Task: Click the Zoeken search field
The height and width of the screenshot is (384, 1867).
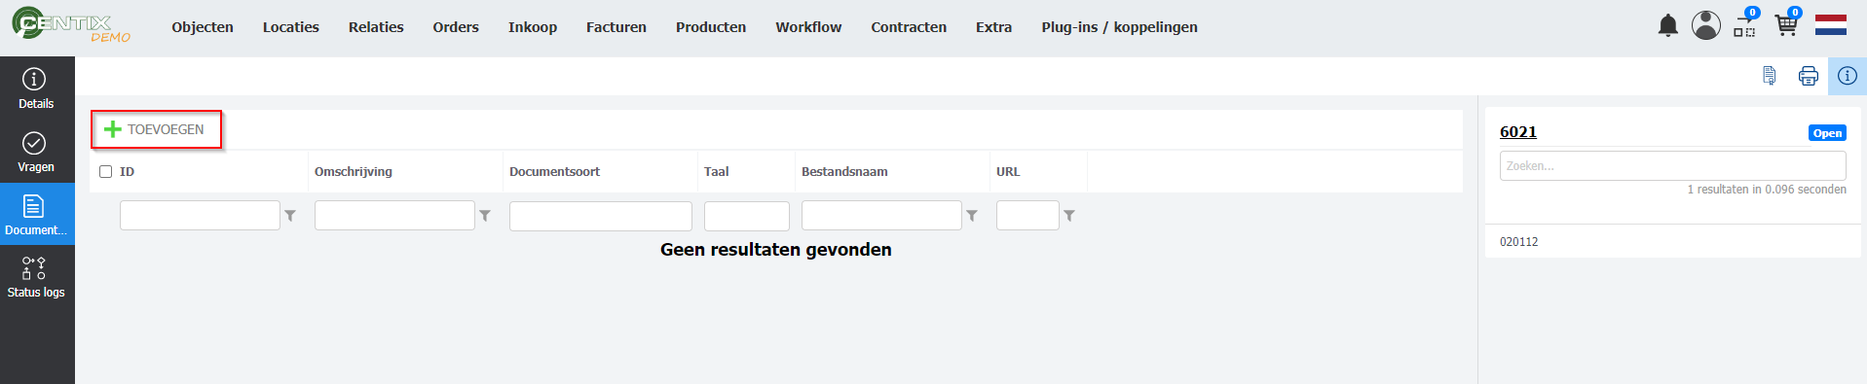Action: [1672, 165]
